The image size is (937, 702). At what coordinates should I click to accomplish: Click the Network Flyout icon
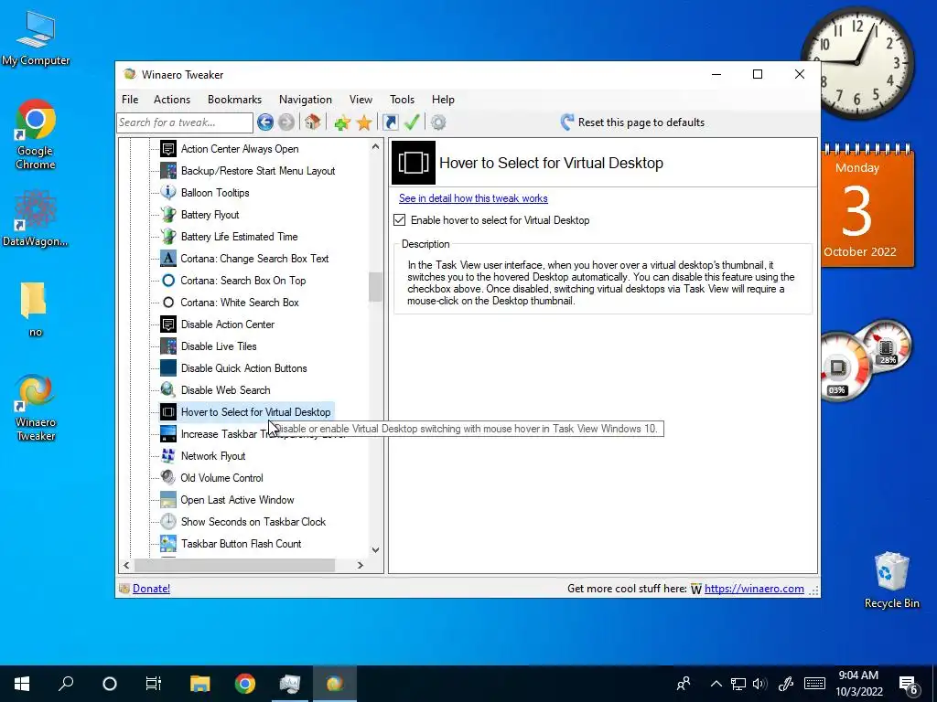[168, 455]
